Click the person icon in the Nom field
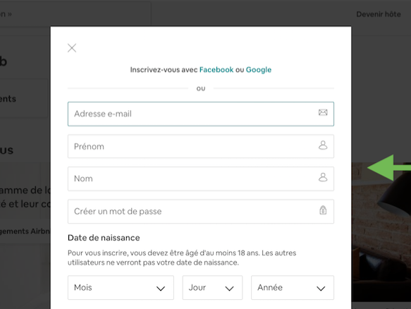The image size is (411, 309). click(323, 177)
